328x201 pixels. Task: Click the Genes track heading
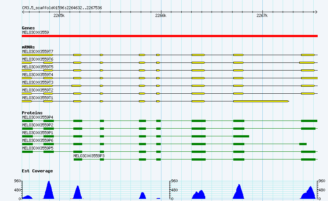[28, 28]
